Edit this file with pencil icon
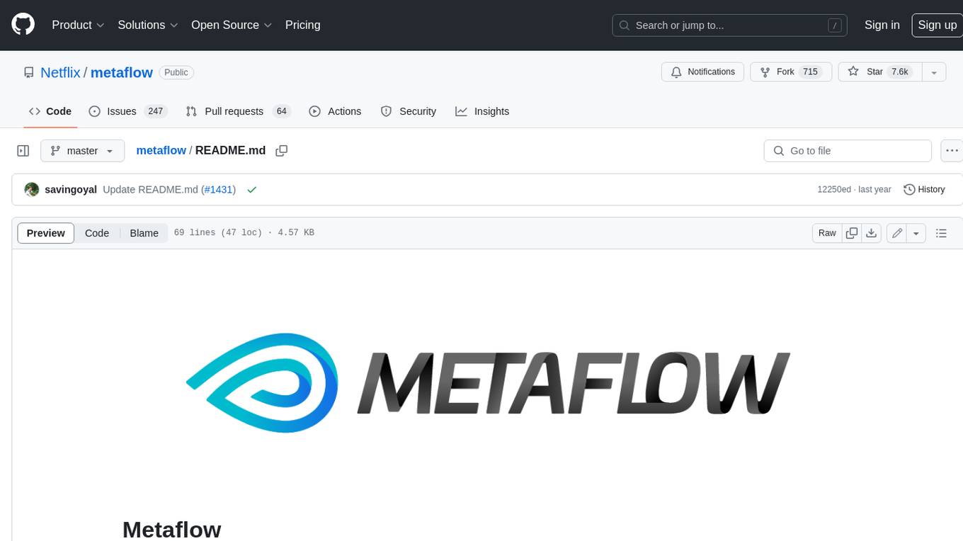963x541 pixels. pos(897,233)
